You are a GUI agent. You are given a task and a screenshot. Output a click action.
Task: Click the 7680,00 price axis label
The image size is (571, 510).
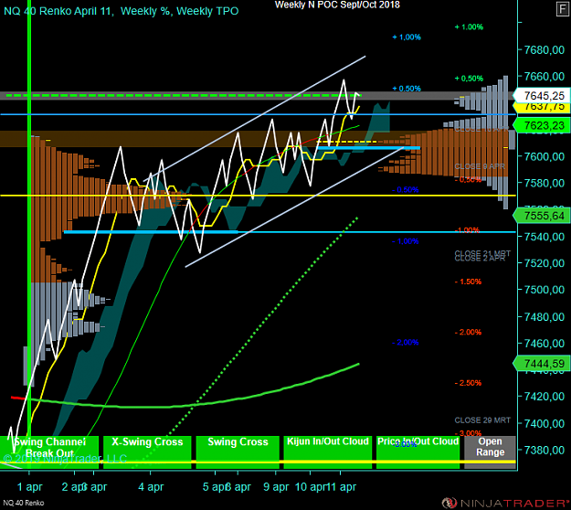545,50
